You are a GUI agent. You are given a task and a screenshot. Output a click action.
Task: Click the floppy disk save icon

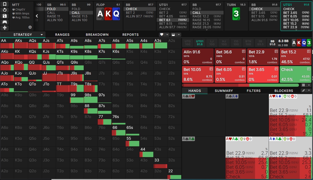click(x=5, y=16)
